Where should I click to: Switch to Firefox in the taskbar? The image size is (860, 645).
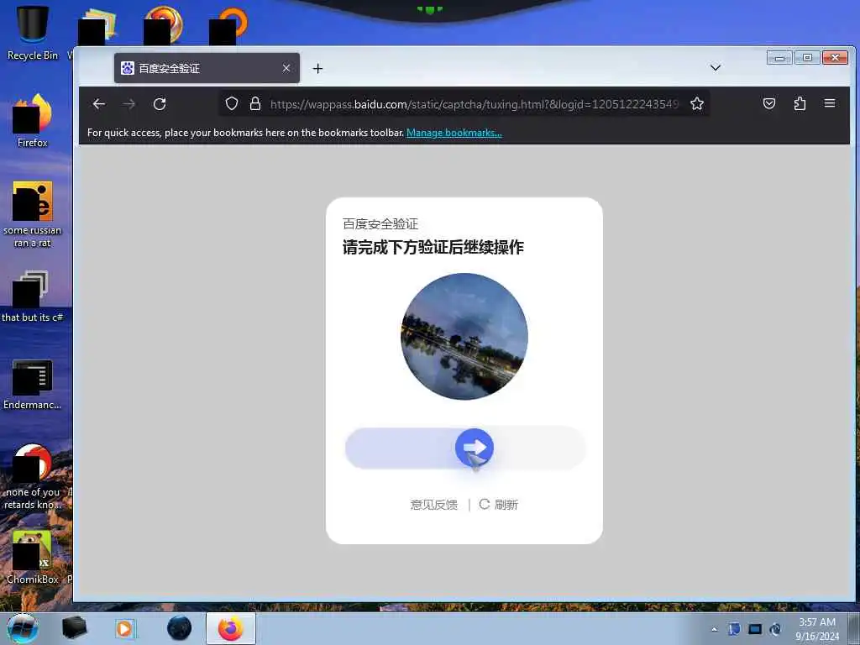(231, 628)
